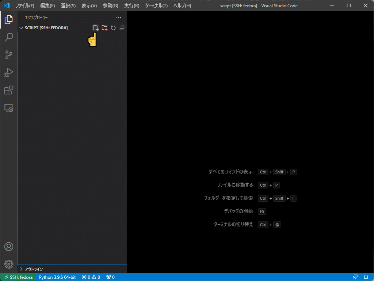Show errors and warnings count
This screenshot has height=281, width=374.
(91, 277)
